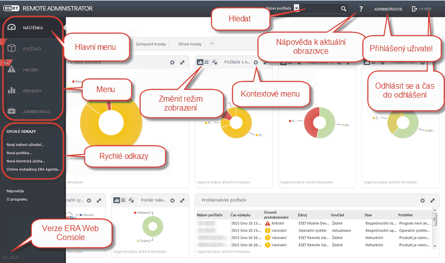The image size is (445, 263).
Task: Sort by Stav column header
Action: coord(368,215)
